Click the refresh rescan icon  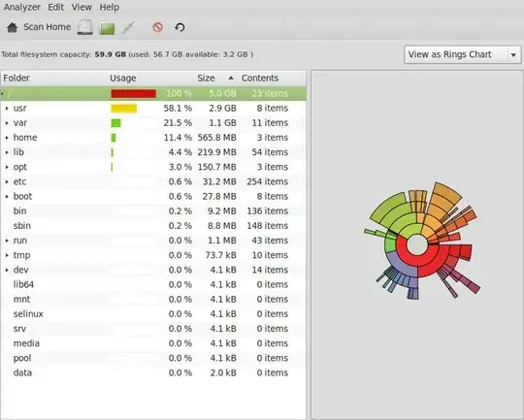(180, 27)
